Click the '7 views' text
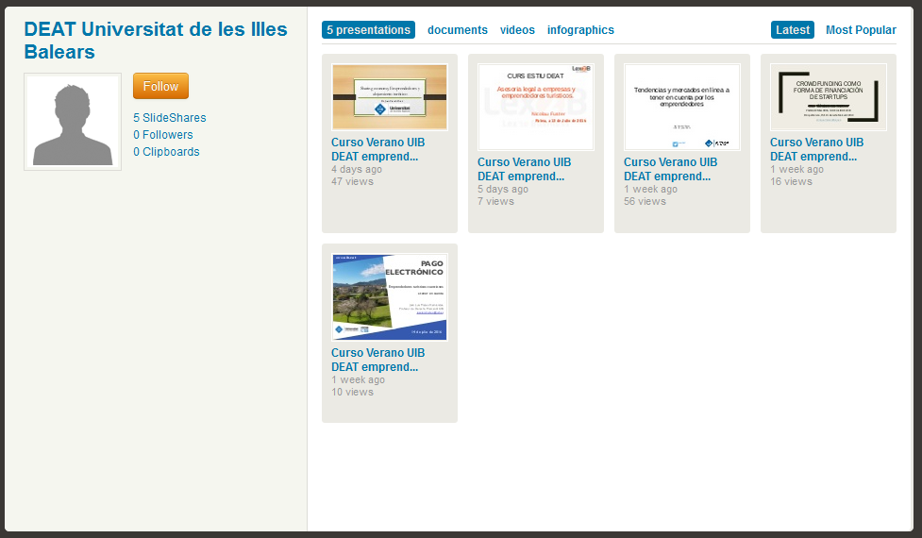This screenshot has height=538, width=922. pos(495,202)
